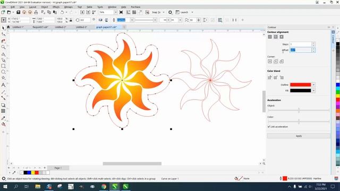The height and width of the screenshot is (191, 340).
Task: Click the Import icon in toolbar
Action: pos(82,12)
